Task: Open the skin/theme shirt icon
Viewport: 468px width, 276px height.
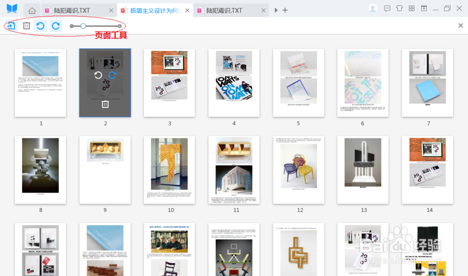Action: tap(399, 8)
